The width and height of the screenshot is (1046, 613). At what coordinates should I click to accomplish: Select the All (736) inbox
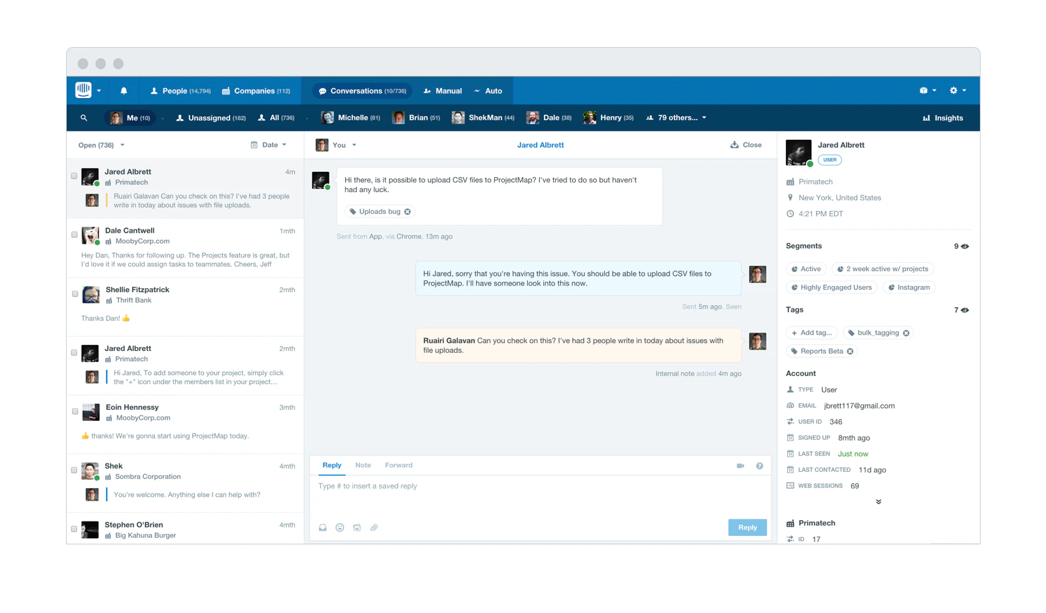(x=276, y=118)
